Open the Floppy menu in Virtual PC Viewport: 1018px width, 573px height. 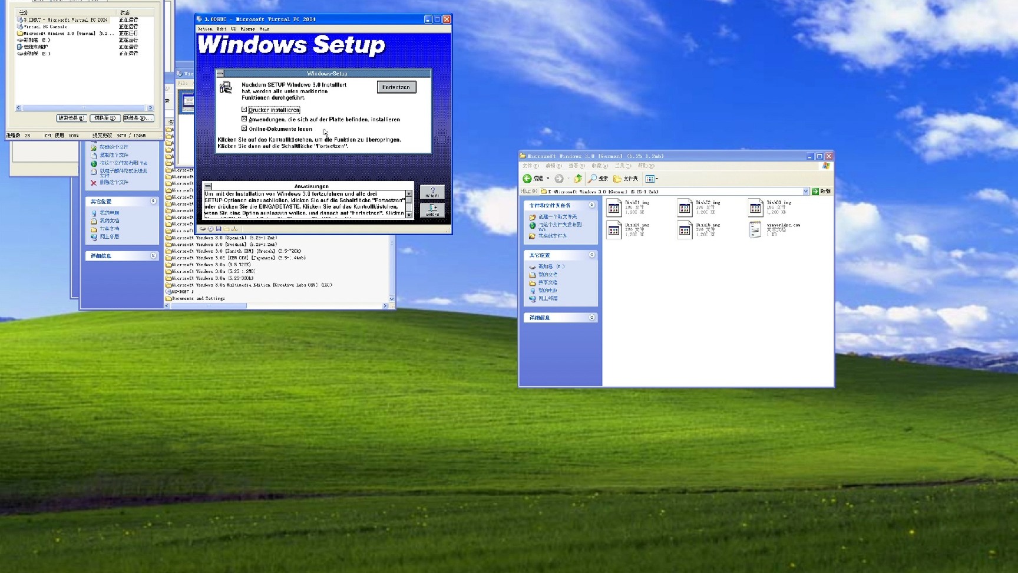[247, 29]
